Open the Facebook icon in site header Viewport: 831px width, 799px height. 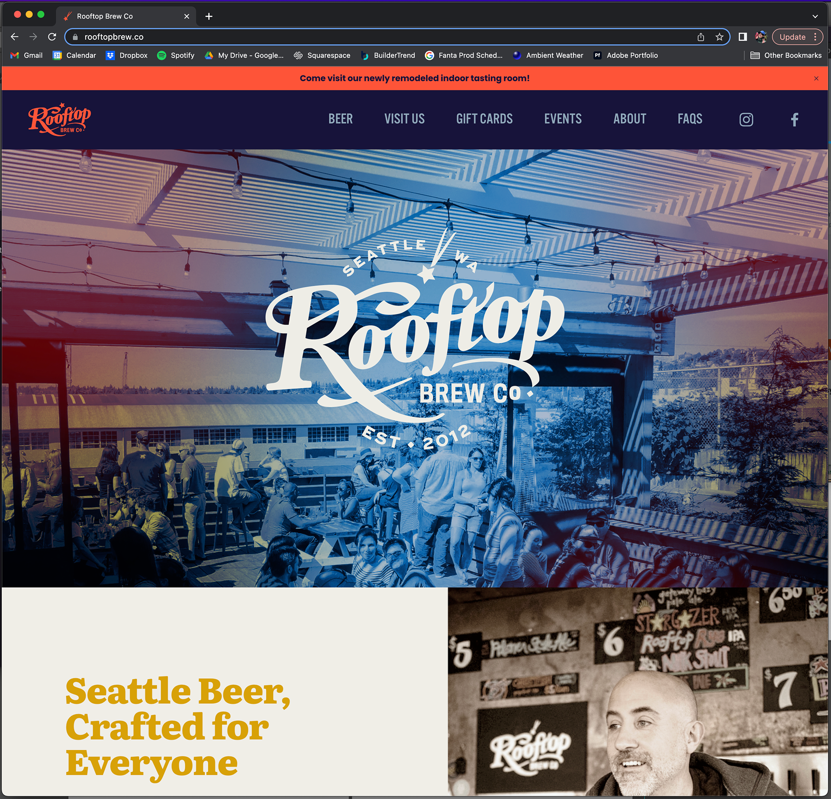[794, 119]
